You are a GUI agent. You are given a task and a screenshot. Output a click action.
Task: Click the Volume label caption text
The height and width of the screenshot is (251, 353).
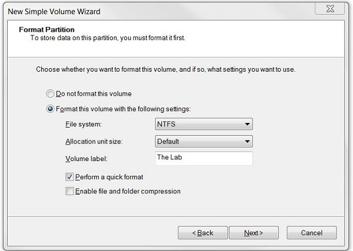click(x=86, y=159)
